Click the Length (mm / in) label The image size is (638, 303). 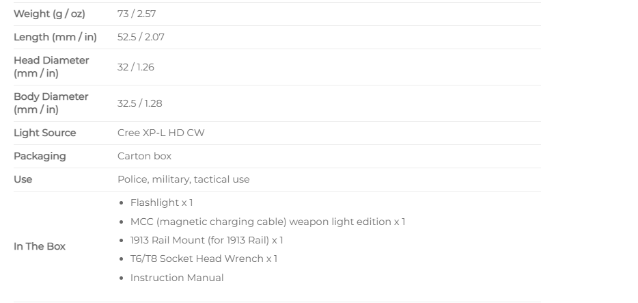click(55, 37)
